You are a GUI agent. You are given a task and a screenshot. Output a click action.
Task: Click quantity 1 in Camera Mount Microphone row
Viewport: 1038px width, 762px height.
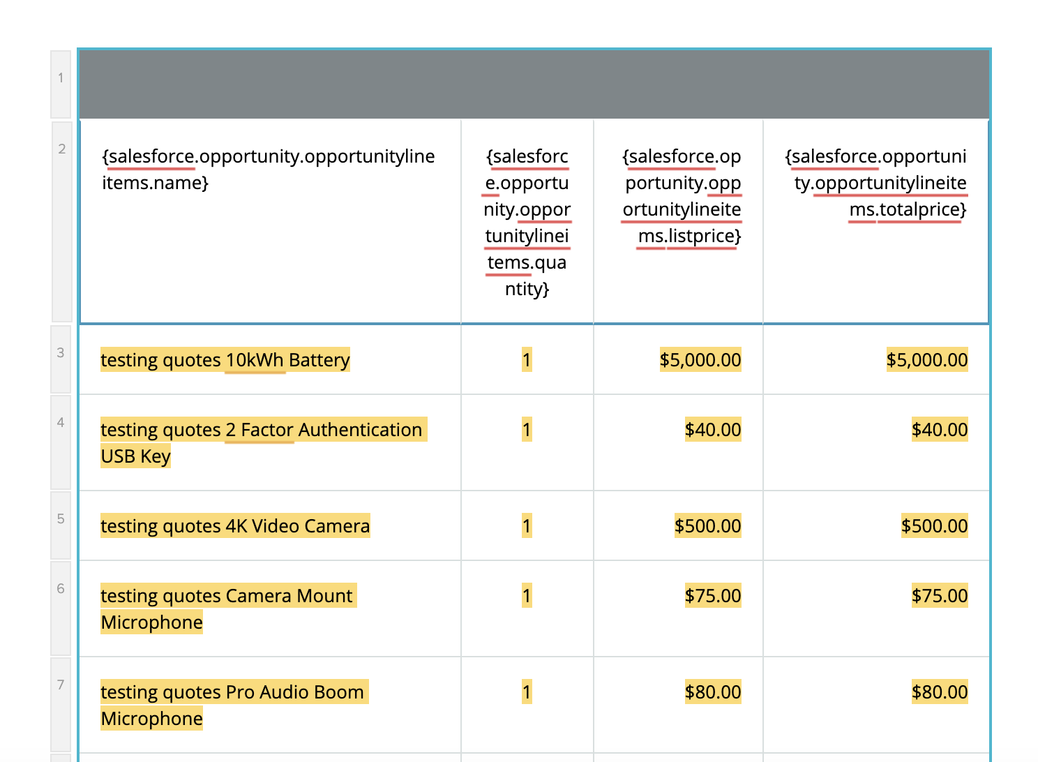click(x=527, y=608)
